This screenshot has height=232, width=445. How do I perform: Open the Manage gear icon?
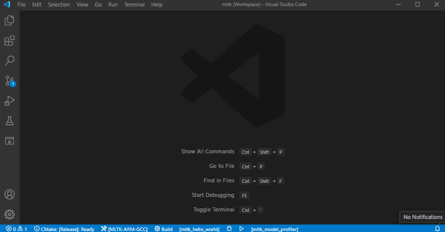click(10, 214)
